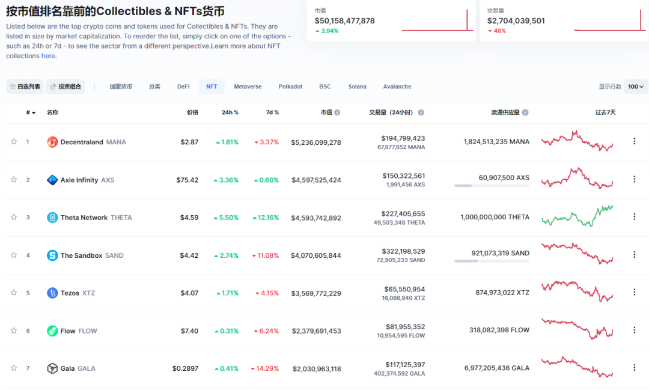Click the Theta Network coin logo icon
The width and height of the screenshot is (649, 390).
[52, 218]
